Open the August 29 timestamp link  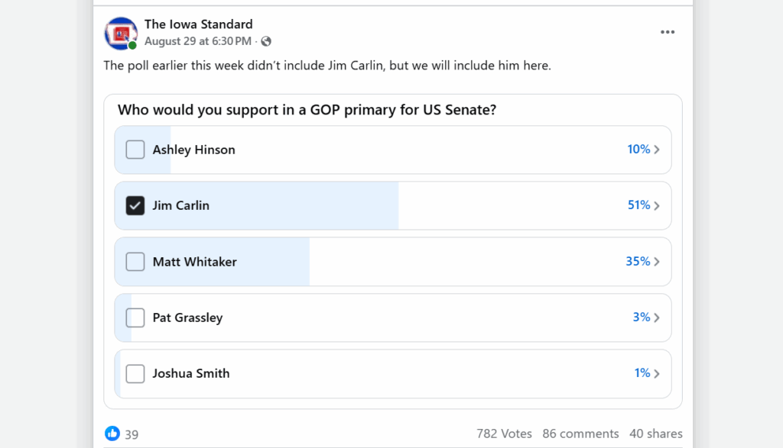click(197, 41)
